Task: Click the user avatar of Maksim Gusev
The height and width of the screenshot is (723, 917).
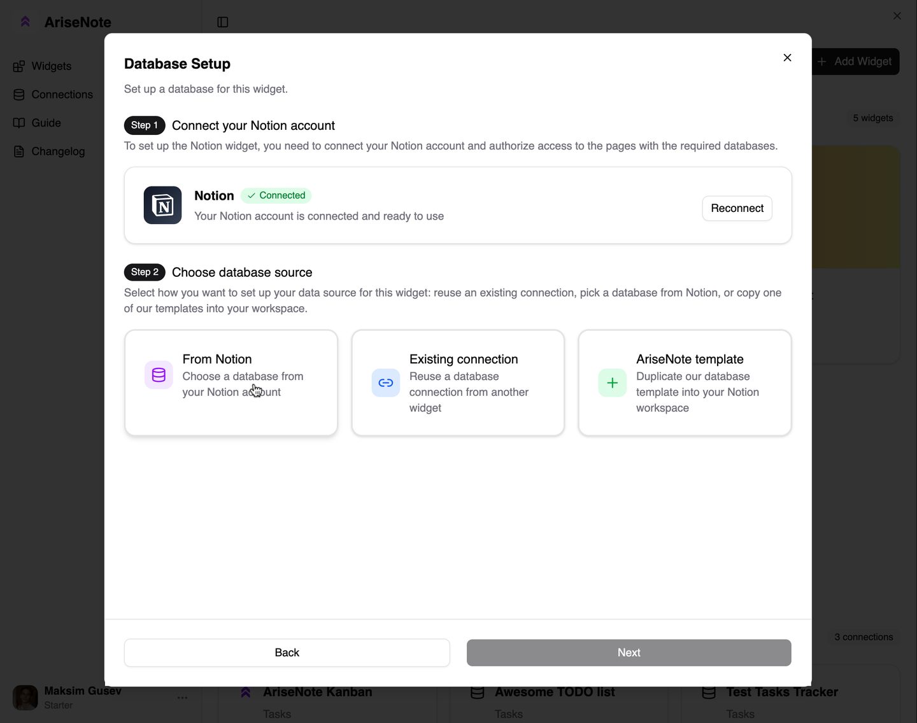Action: (25, 698)
